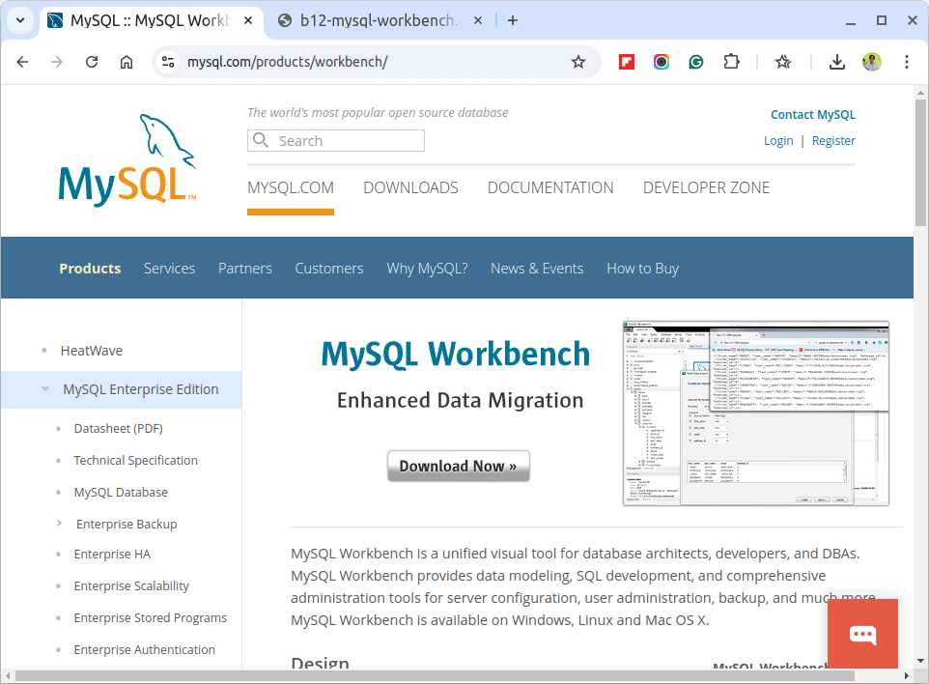Open How to Buy menu item
Screen dimensions: 929x684
point(642,269)
